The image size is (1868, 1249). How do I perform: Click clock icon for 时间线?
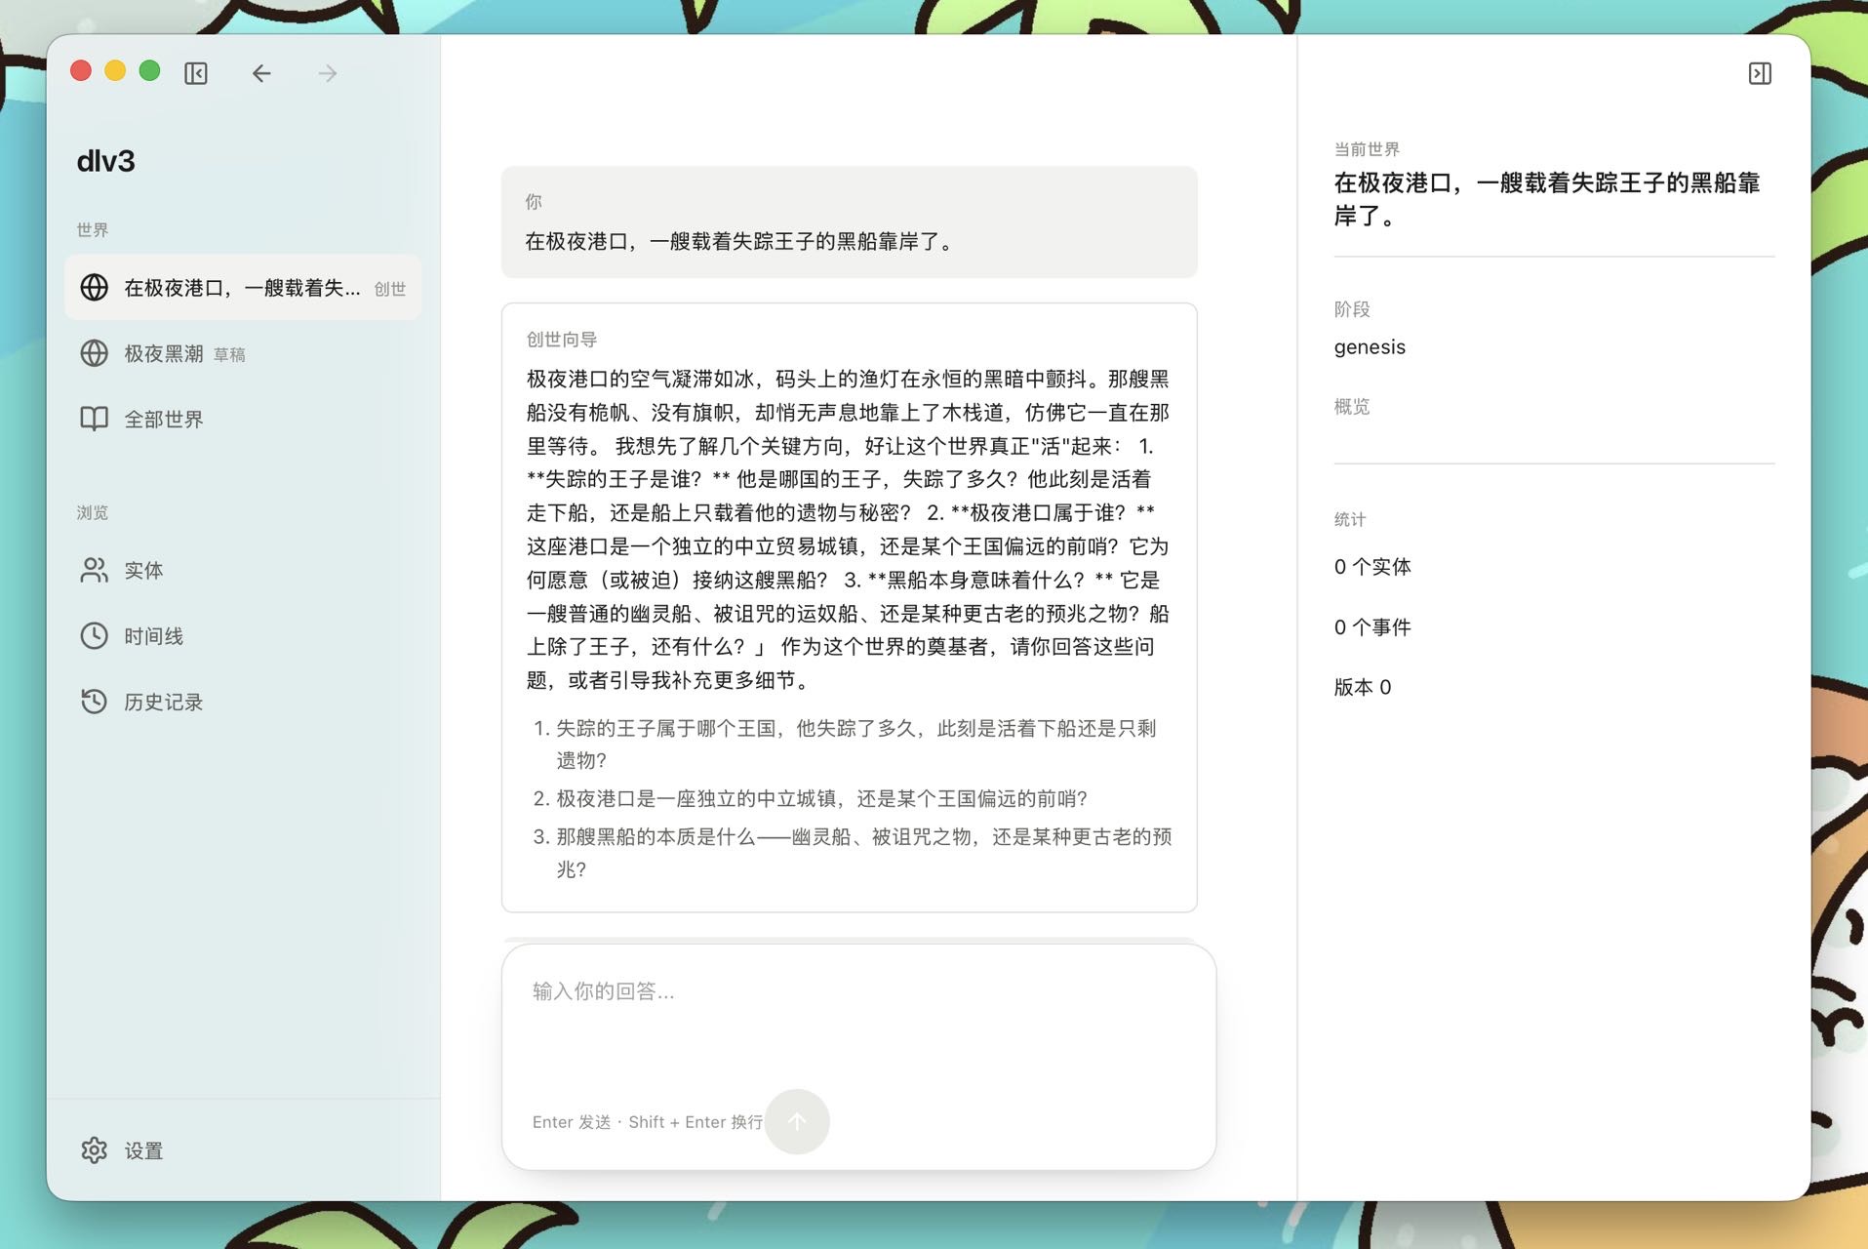coord(94,636)
